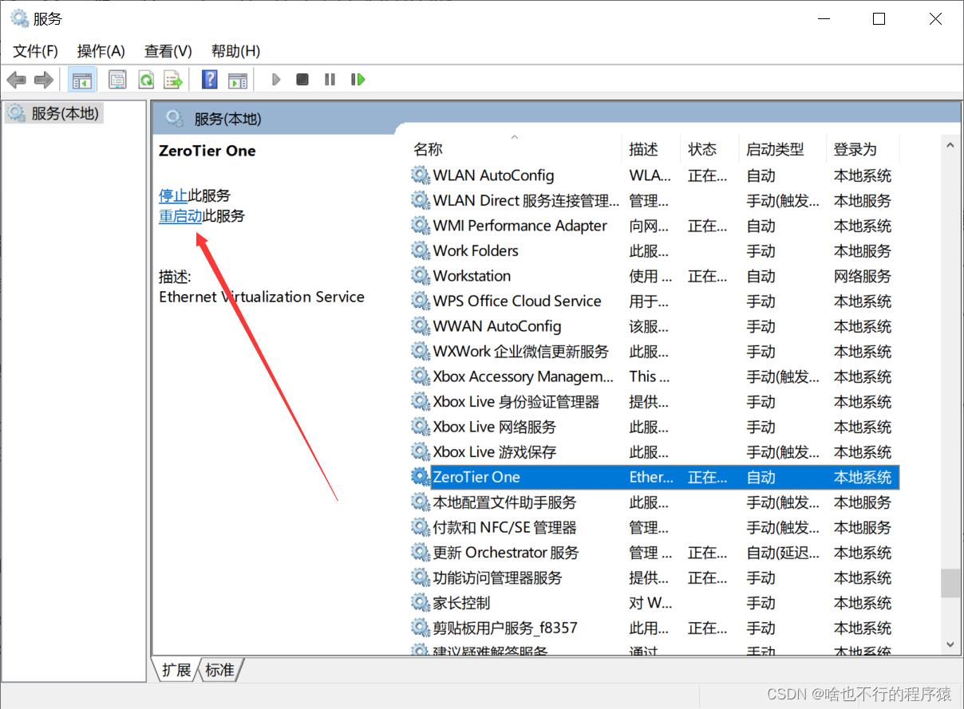Sort by the 描述 column header
This screenshot has height=709, width=964.
[x=651, y=148]
